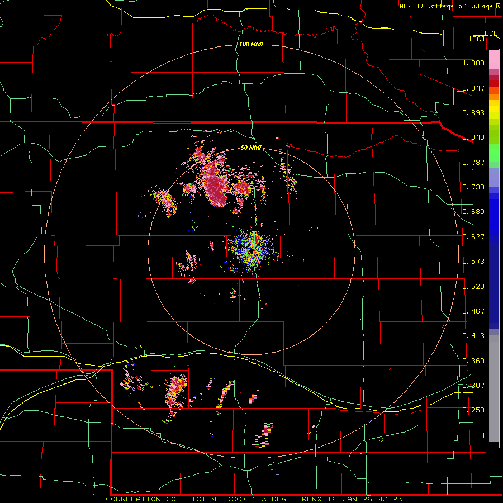Select the 0.520 scale value
This screenshot has height=503, width=503.
point(473,287)
